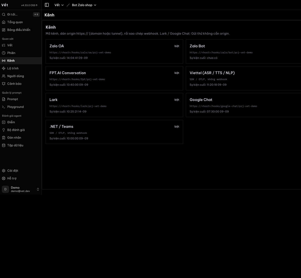Viewport: 301px width, 278px height.
Task: Click the Prompt file icon
Action: [4, 99]
